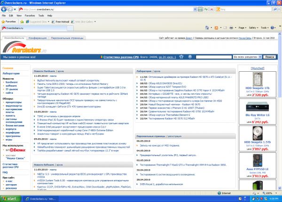Open the command bar Tools dropdown
This screenshot has width=282, height=202.
pyautogui.click(x=265, y=28)
